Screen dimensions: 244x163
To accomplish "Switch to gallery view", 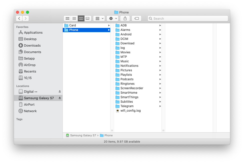I will [x=87, y=18].
